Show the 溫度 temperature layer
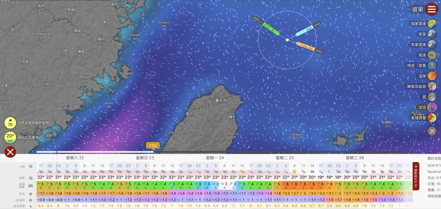 [432, 76]
